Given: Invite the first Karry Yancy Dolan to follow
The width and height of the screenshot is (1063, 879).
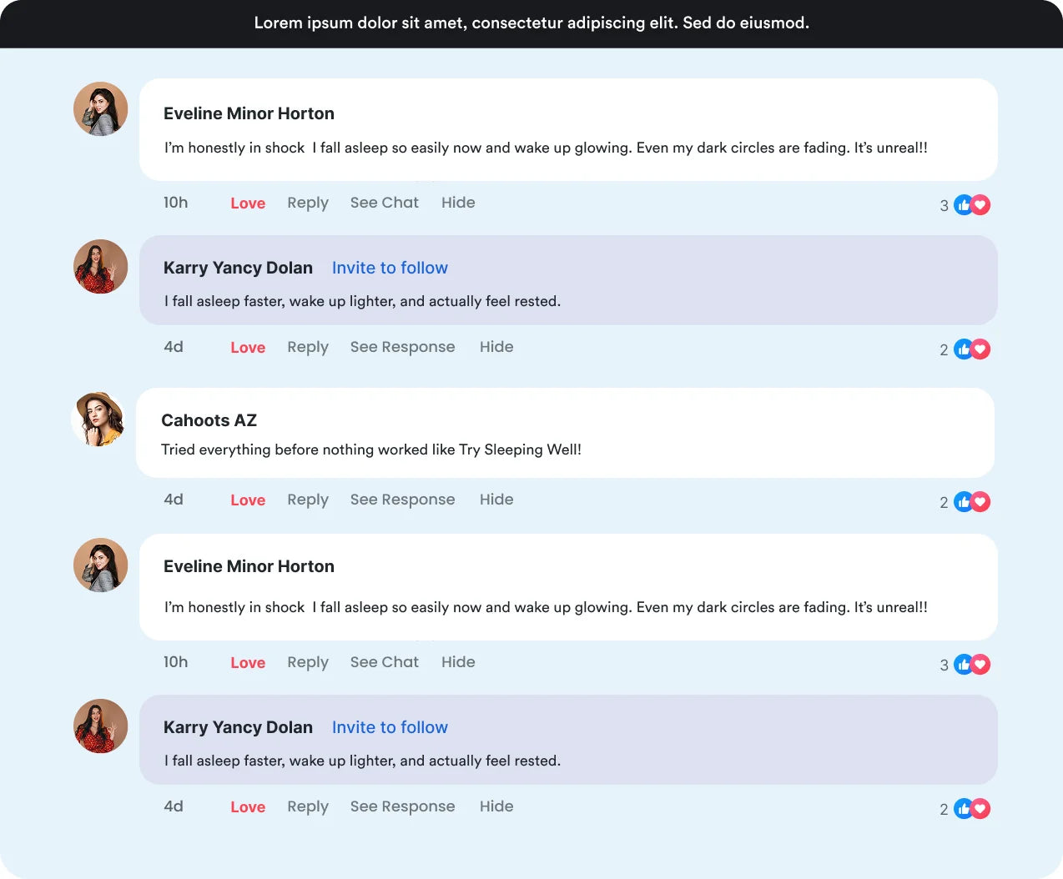Looking at the screenshot, I should (390, 268).
